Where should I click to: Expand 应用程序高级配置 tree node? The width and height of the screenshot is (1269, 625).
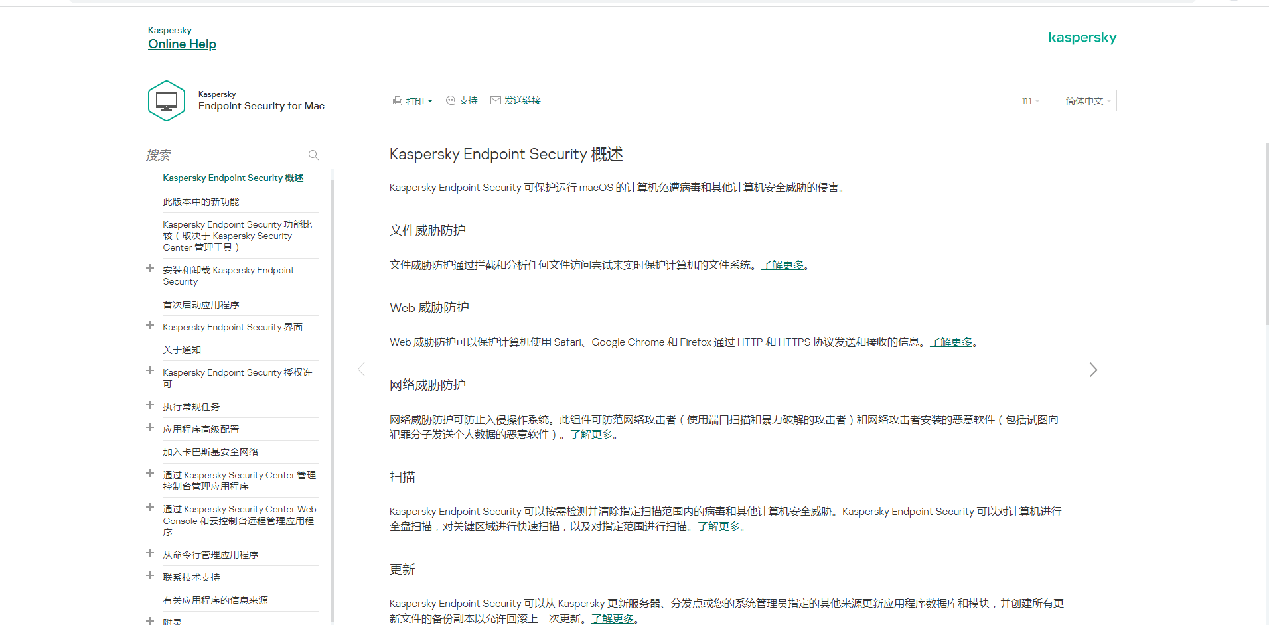click(150, 428)
